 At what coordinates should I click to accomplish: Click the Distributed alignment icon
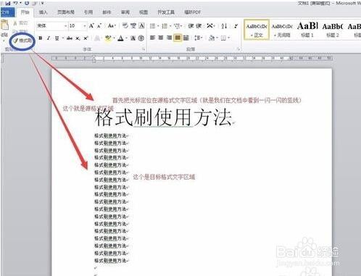[186, 38]
